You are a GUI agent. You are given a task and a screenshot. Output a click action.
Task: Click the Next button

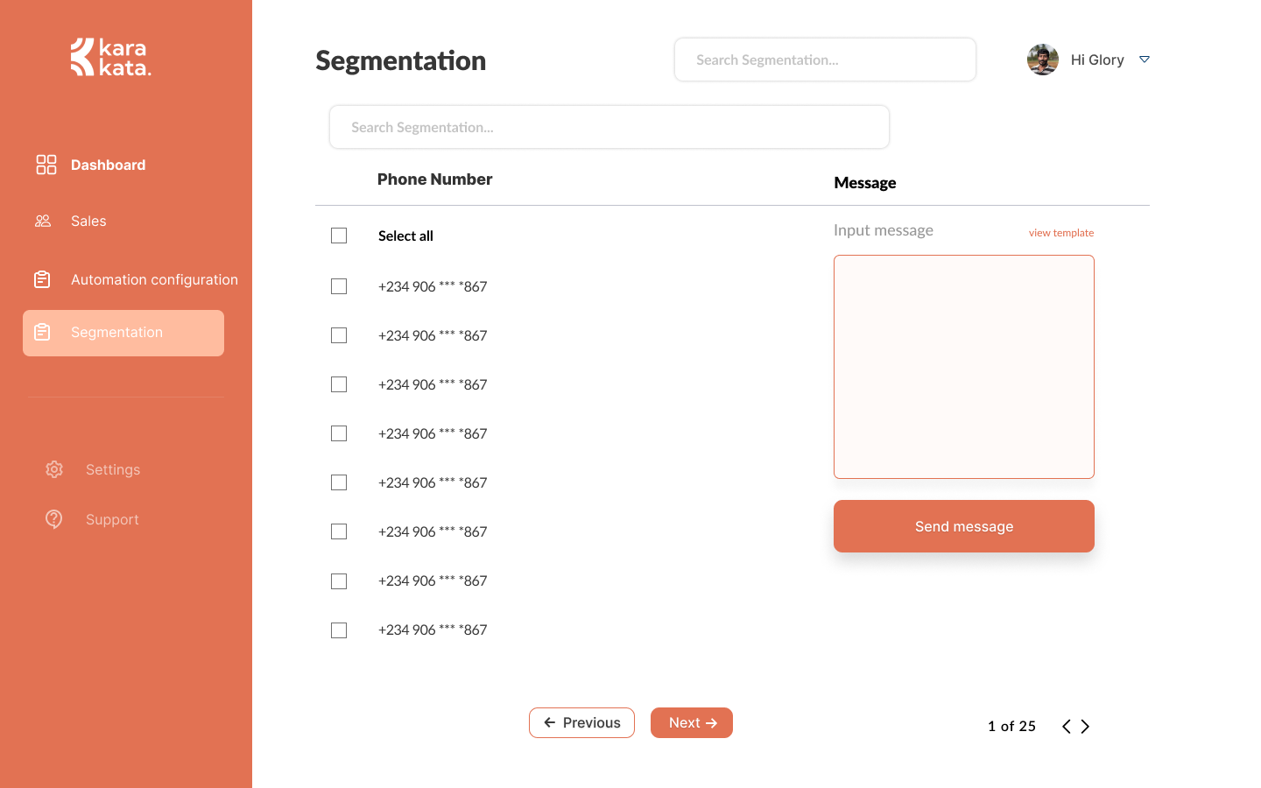(691, 722)
